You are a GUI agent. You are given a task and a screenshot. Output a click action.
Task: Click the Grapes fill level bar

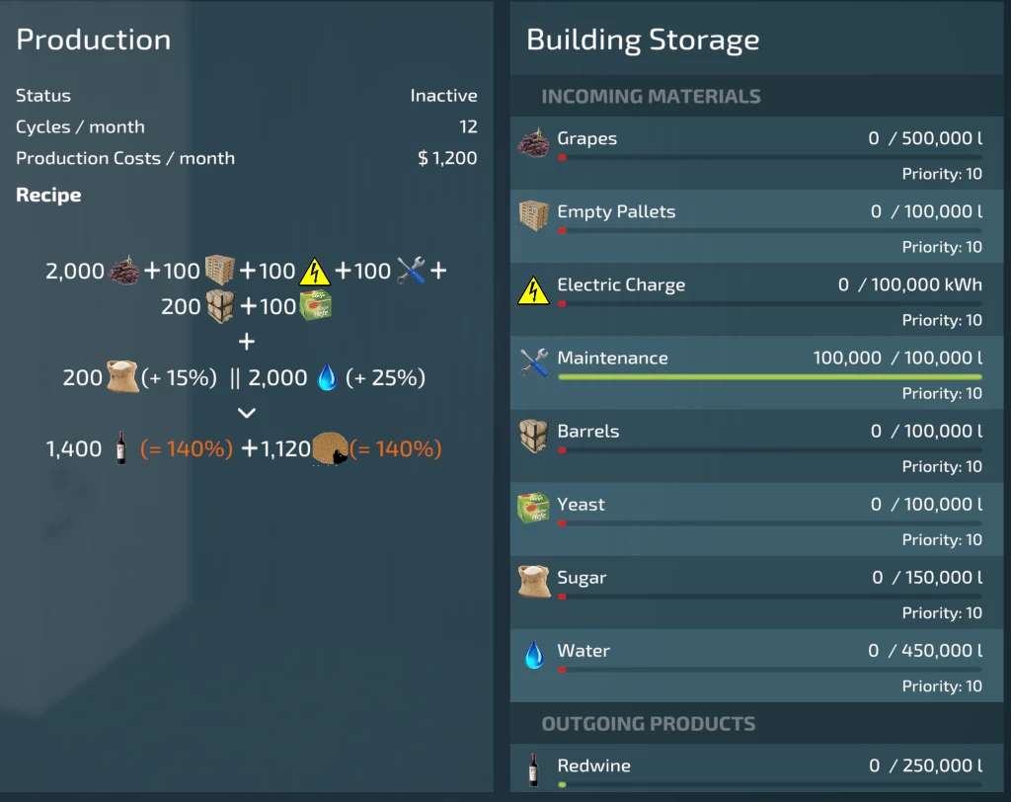click(x=769, y=157)
